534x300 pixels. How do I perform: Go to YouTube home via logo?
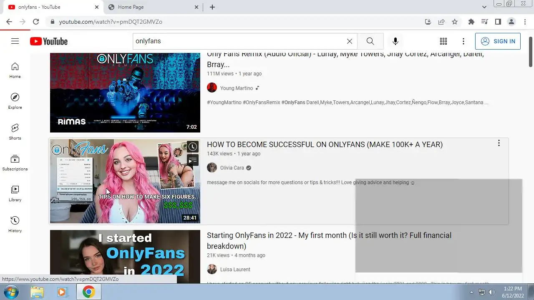pyautogui.click(x=49, y=41)
